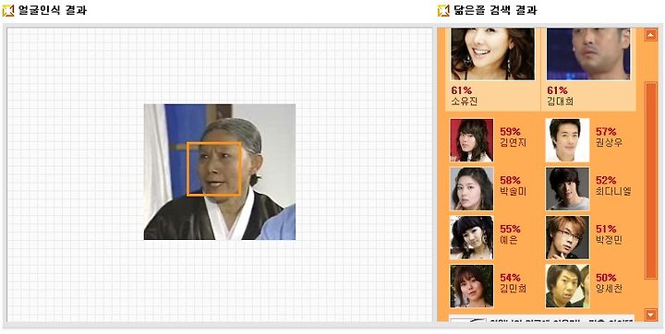Open the 최다니엘 result thumbnail
This screenshot has width=665, height=334.
click(567, 188)
